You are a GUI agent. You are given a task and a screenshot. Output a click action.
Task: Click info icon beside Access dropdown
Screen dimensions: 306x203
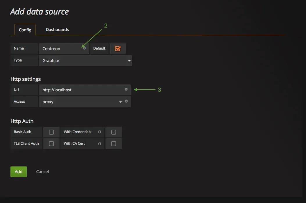click(126, 101)
